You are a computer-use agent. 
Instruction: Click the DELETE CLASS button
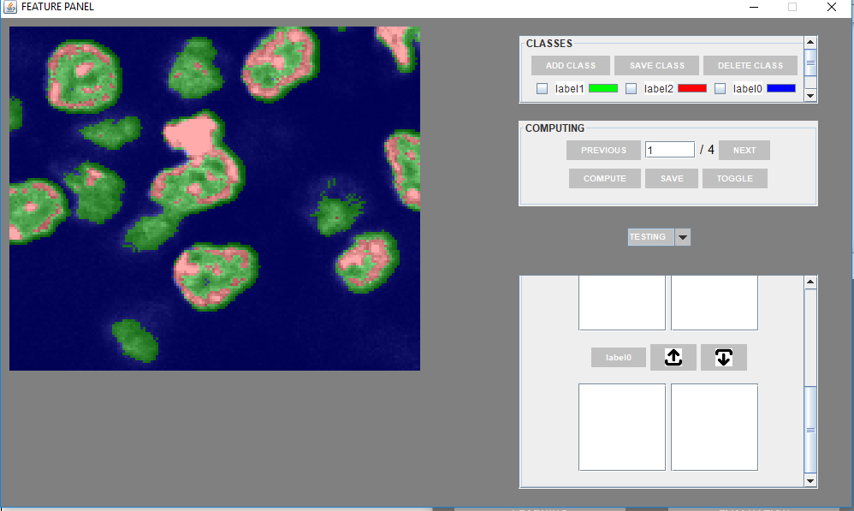pos(750,65)
